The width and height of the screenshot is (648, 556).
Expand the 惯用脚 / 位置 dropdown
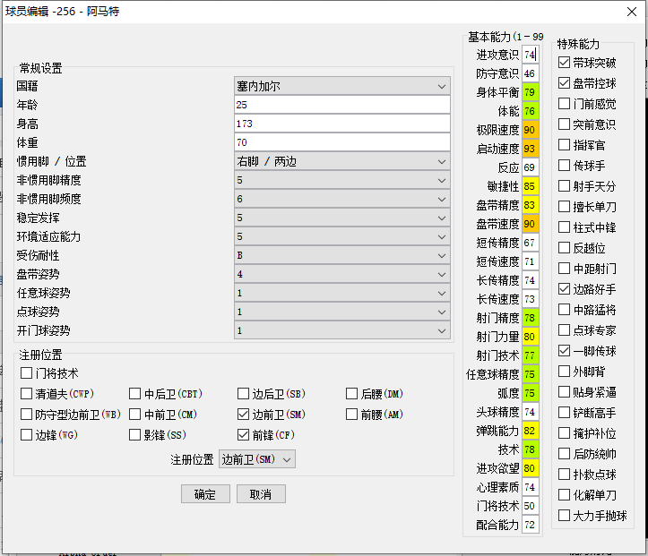click(x=341, y=161)
